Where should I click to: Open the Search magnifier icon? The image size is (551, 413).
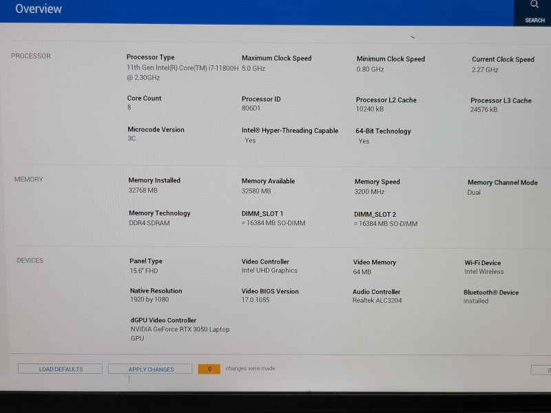pyautogui.click(x=534, y=5)
